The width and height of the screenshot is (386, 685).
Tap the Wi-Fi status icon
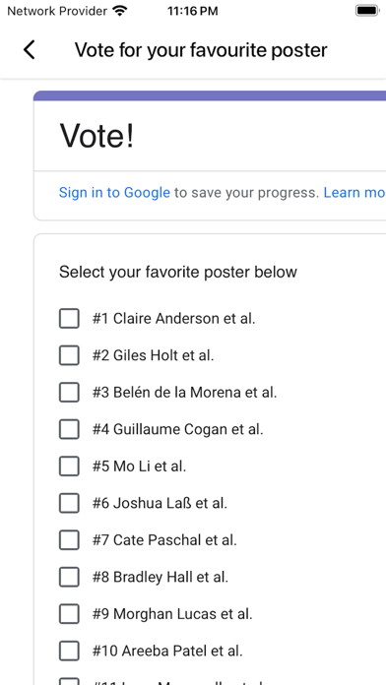(119, 11)
